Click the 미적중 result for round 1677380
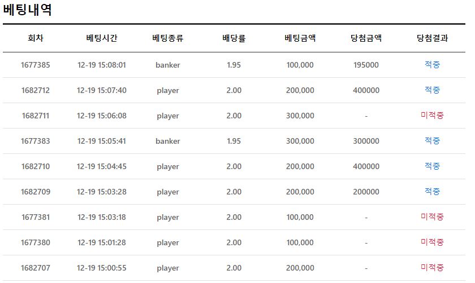This screenshot has height=283, width=475. coord(432,242)
